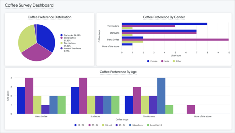Select the None of the above age axis label
Screen dimensions: 235x133
[x=203, y=117]
